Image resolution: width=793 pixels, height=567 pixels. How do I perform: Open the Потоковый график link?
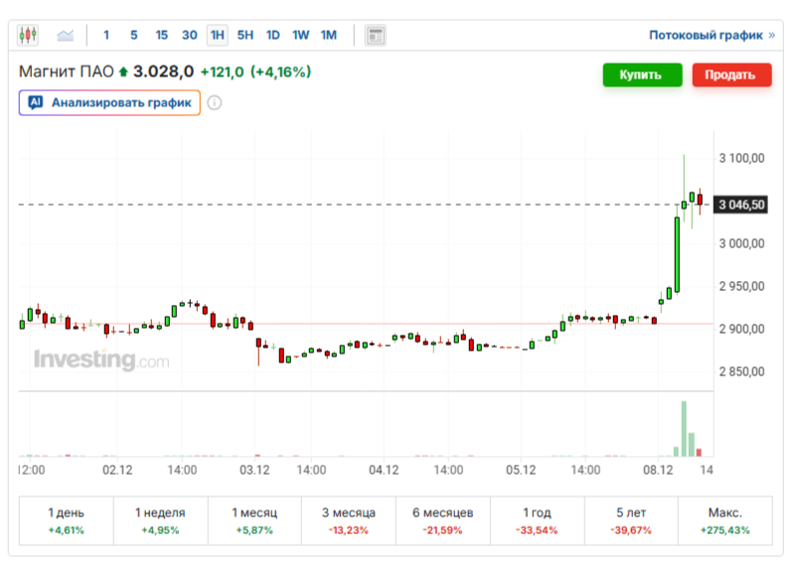[712, 35]
